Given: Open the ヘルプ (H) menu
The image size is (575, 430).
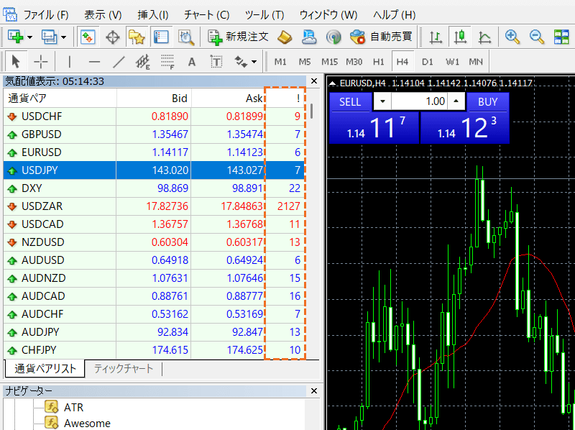Looking at the screenshot, I should (x=394, y=15).
